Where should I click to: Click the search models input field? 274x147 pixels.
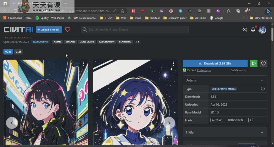point(135,29)
